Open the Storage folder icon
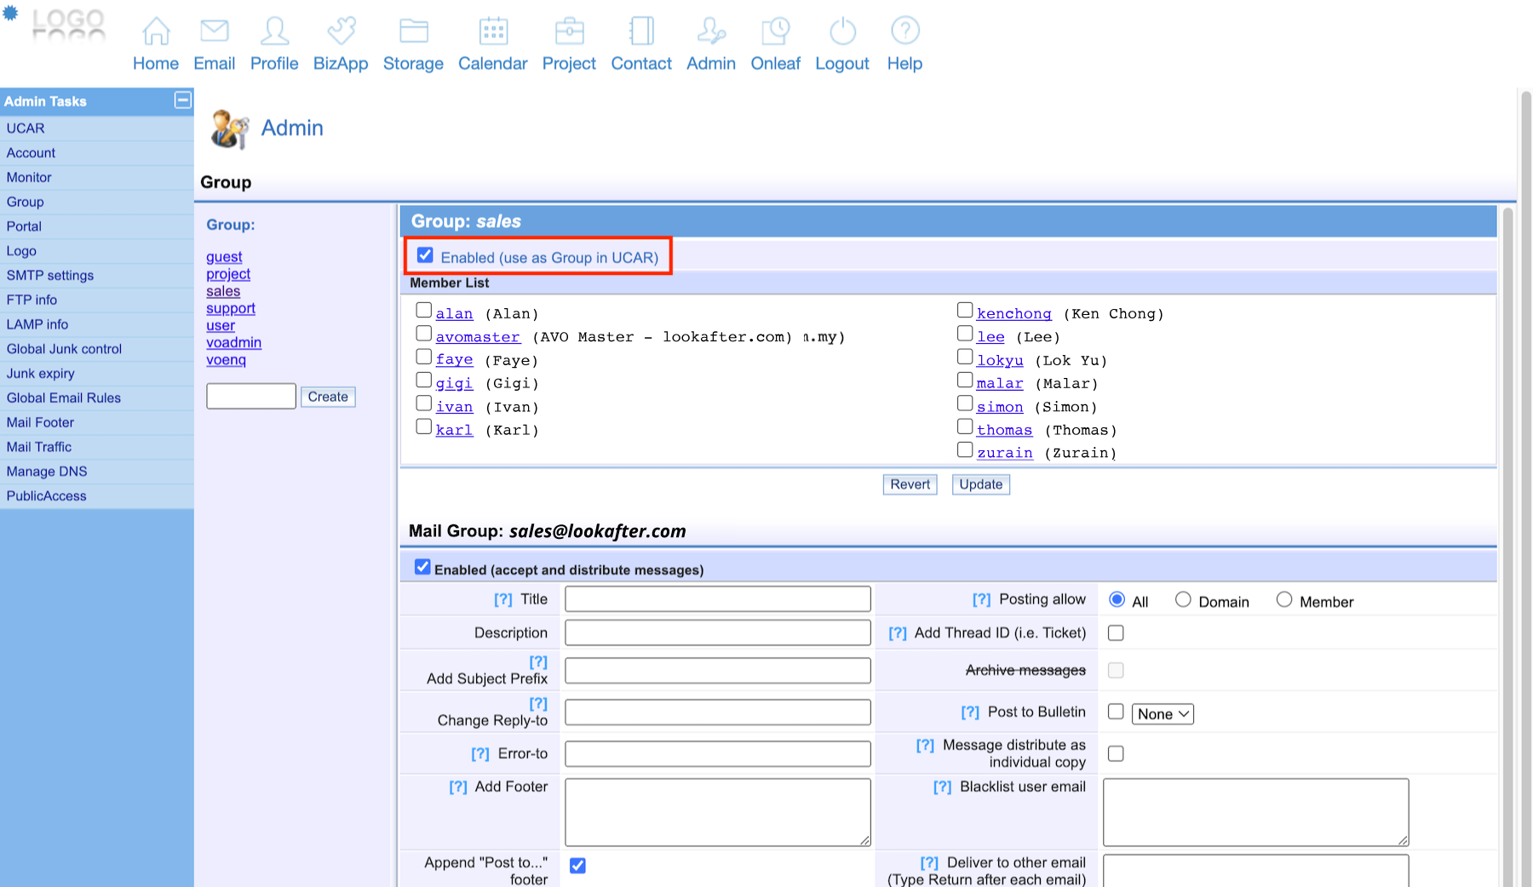This screenshot has height=887, width=1533. point(413,31)
